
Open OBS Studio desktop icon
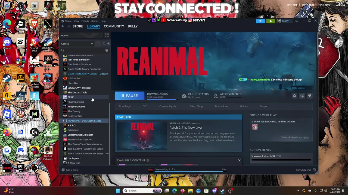coord(21,7)
